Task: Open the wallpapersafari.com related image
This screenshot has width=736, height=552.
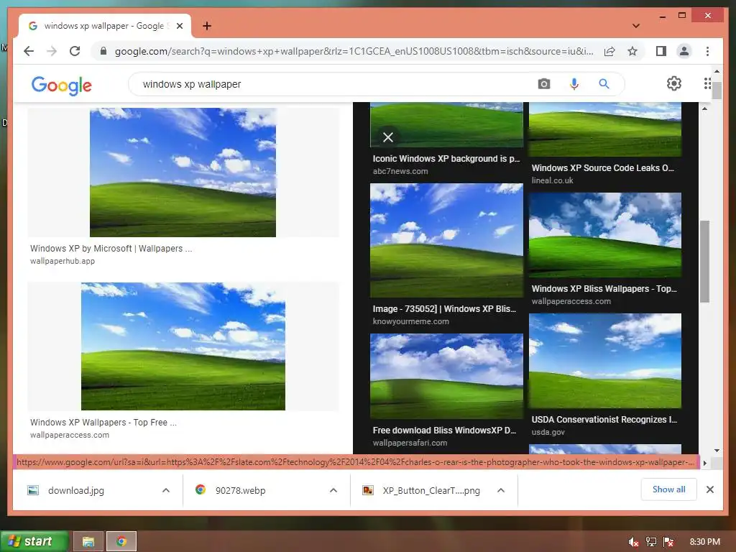Action: pyautogui.click(x=446, y=376)
